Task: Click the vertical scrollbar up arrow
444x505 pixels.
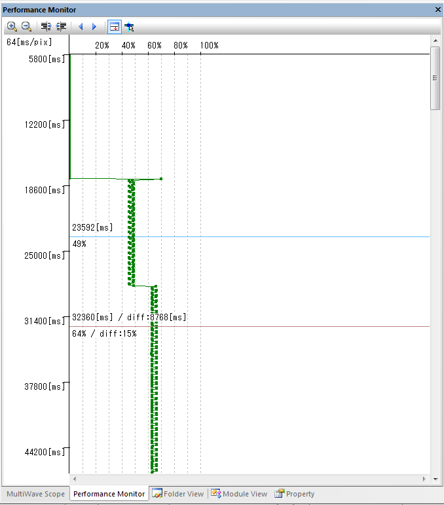Action: coord(436,41)
